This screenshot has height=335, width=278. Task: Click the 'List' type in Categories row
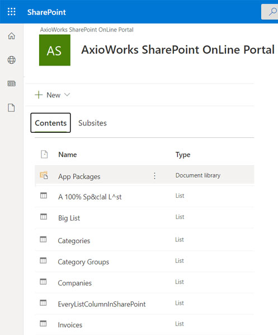pos(179,240)
